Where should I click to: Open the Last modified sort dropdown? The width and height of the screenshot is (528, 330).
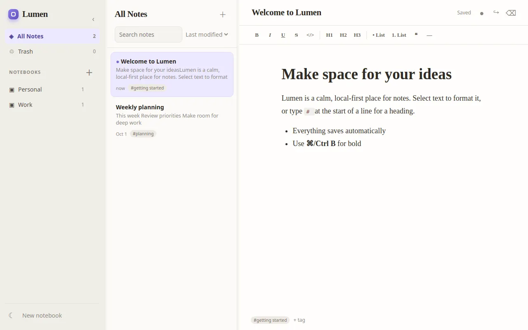207,35
